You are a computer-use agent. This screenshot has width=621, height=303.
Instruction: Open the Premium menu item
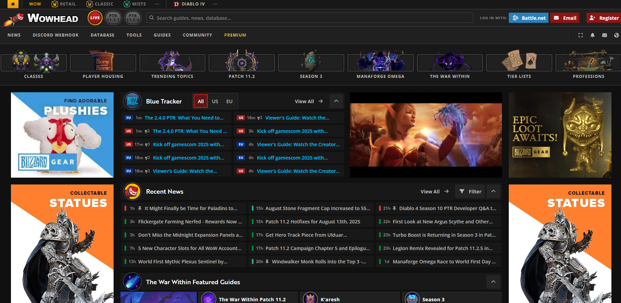235,35
